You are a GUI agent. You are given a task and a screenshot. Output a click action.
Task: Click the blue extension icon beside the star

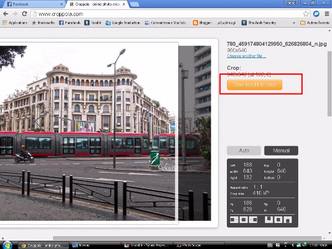[316, 14]
